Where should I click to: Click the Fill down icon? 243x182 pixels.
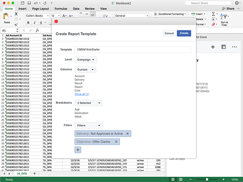tap(213, 19)
